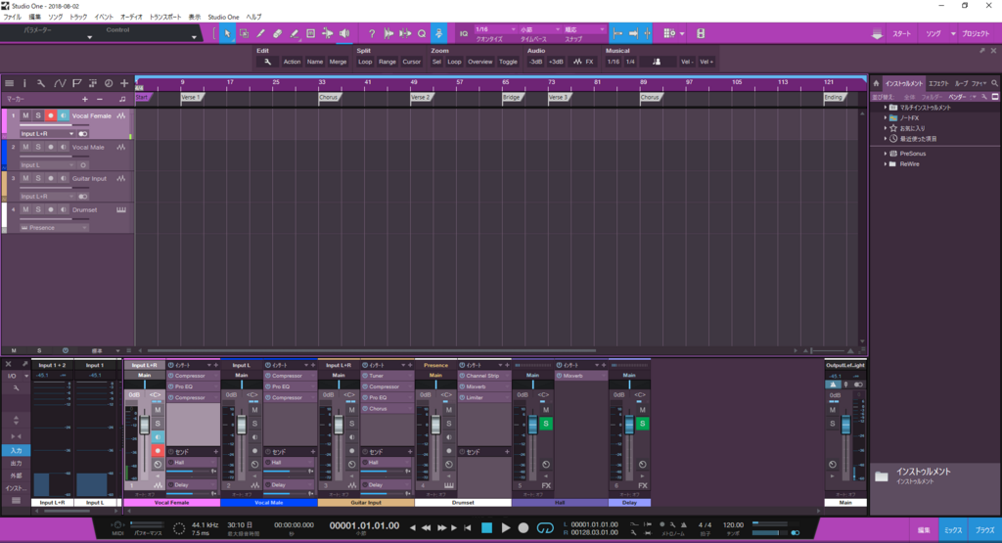Switch to the エフェクト browser tab

pos(938,83)
